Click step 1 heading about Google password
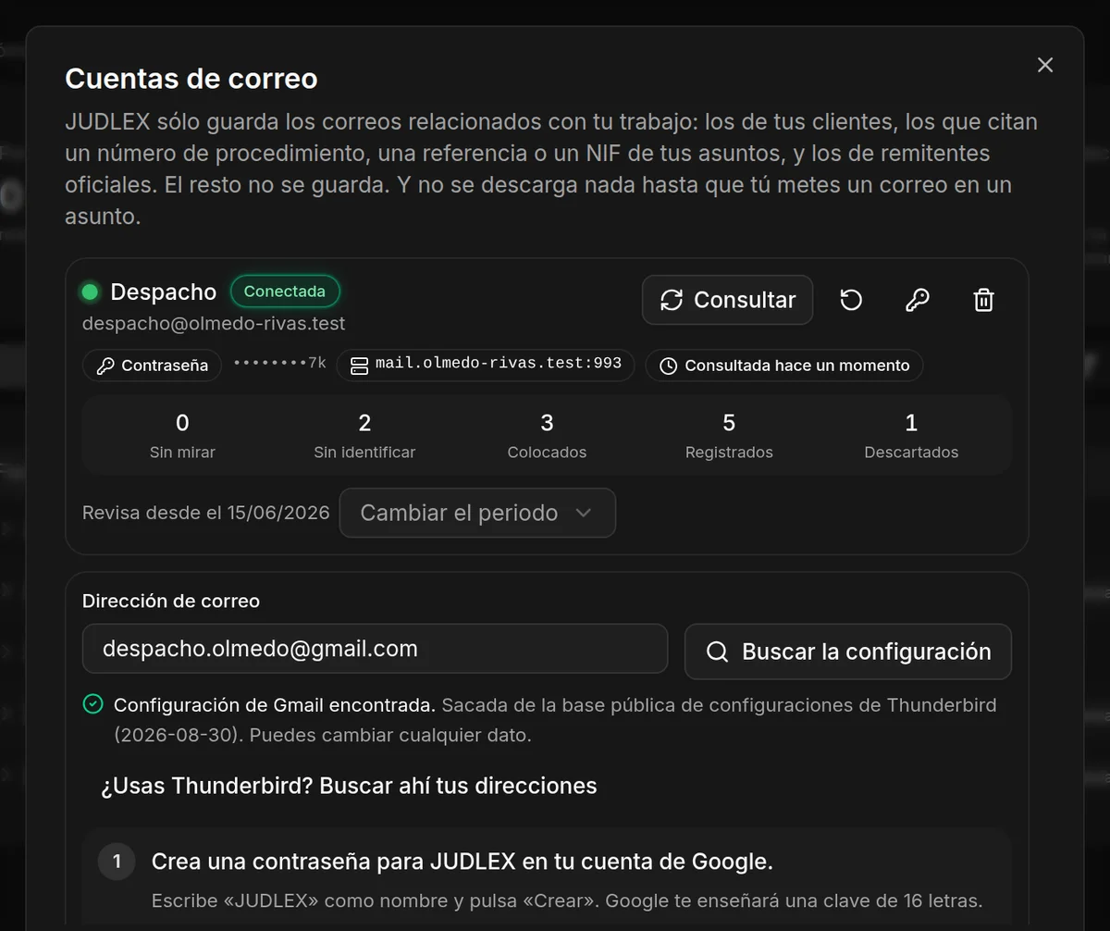This screenshot has width=1110, height=931. [x=462, y=862]
